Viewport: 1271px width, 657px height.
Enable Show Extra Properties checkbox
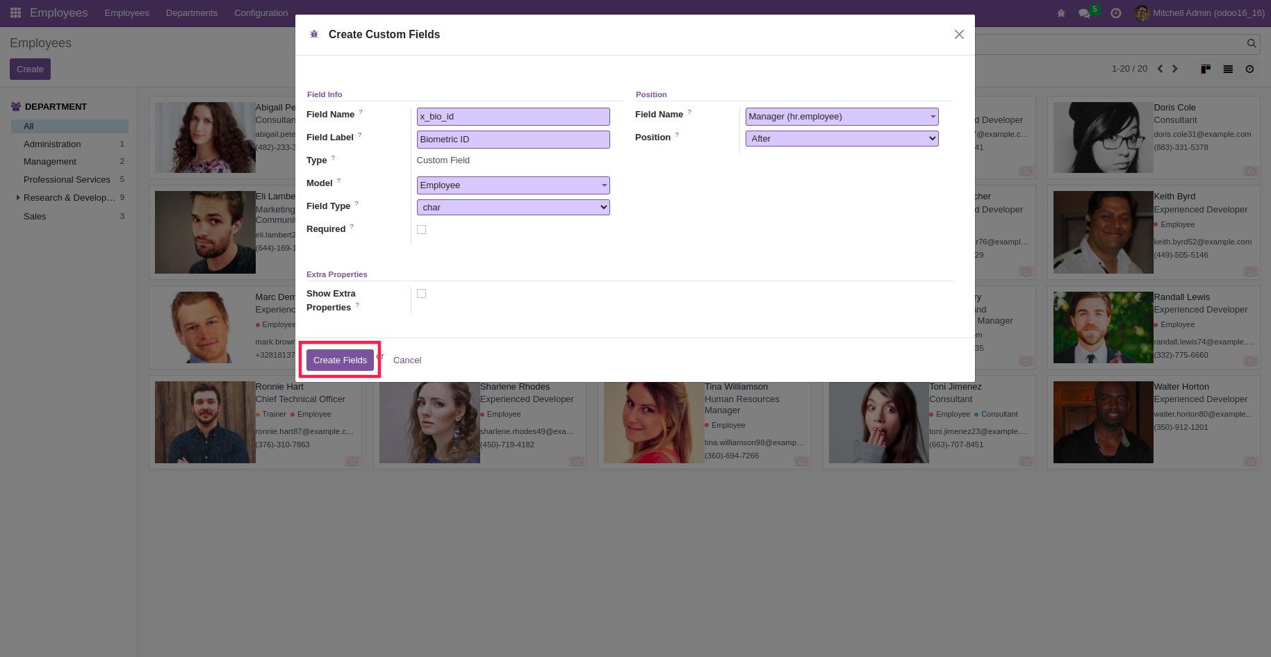tap(421, 294)
